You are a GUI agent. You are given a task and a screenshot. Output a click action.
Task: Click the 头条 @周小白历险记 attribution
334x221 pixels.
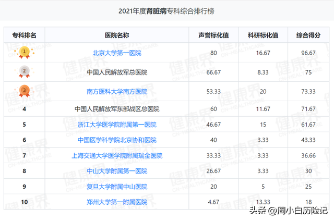pos(288,211)
